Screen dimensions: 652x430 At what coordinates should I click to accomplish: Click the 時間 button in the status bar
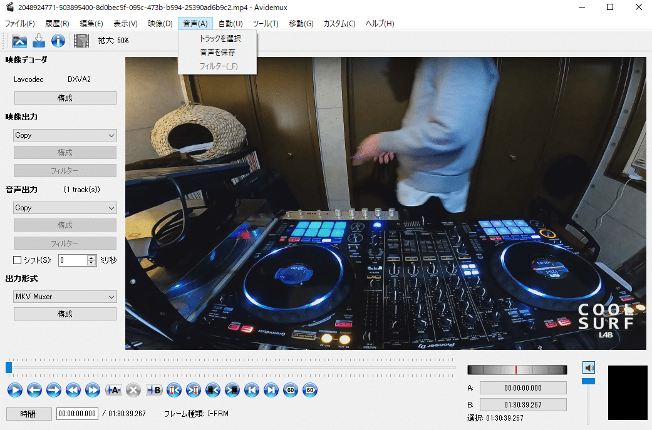(28, 414)
